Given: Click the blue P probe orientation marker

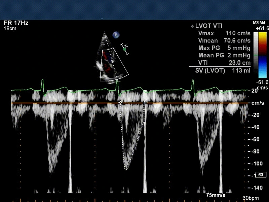Looking at the screenshot, I should point(116,34).
